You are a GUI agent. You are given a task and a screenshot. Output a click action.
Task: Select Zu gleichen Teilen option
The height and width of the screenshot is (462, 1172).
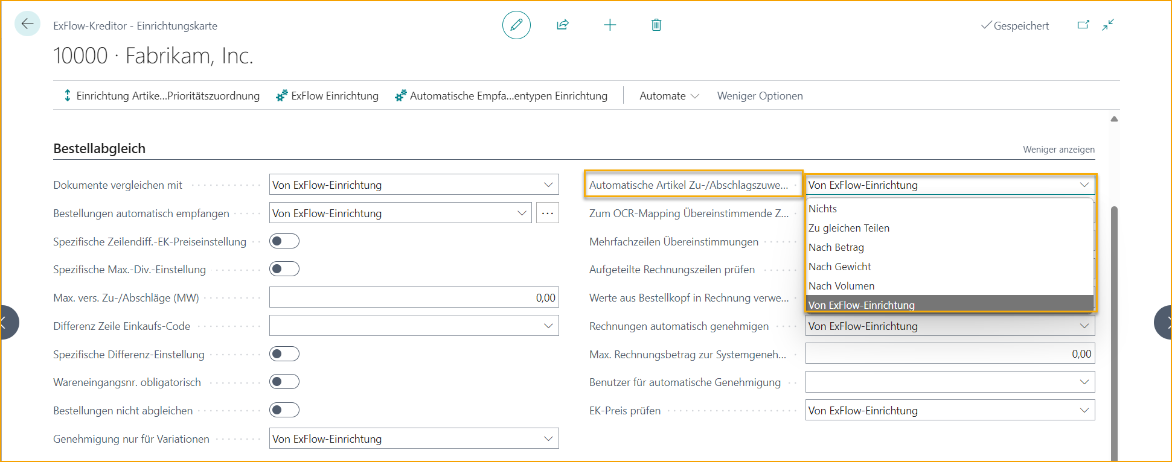[x=950, y=228]
